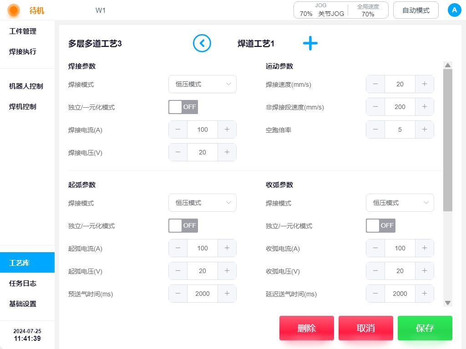Open 焊接模式 dropdown in 焊接参数
Screen dimensions: 466x349
(203, 84)
